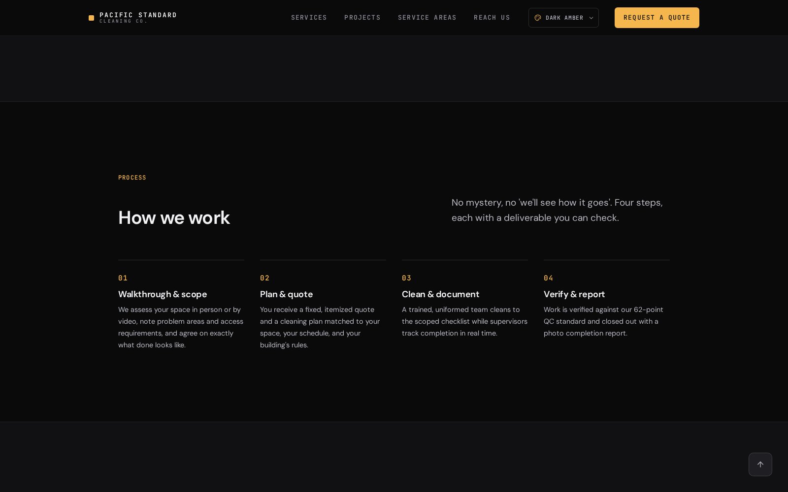Click the 'You receive a fixed' description
788x492 pixels.
[x=320, y=327]
